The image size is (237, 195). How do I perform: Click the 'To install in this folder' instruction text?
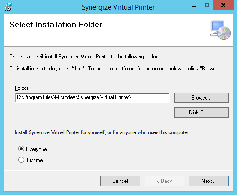tap(115, 69)
